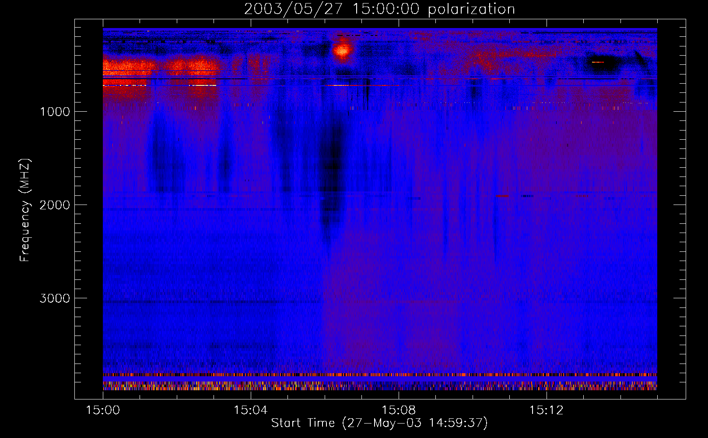Click the '15:04' time tick label

click(251, 410)
